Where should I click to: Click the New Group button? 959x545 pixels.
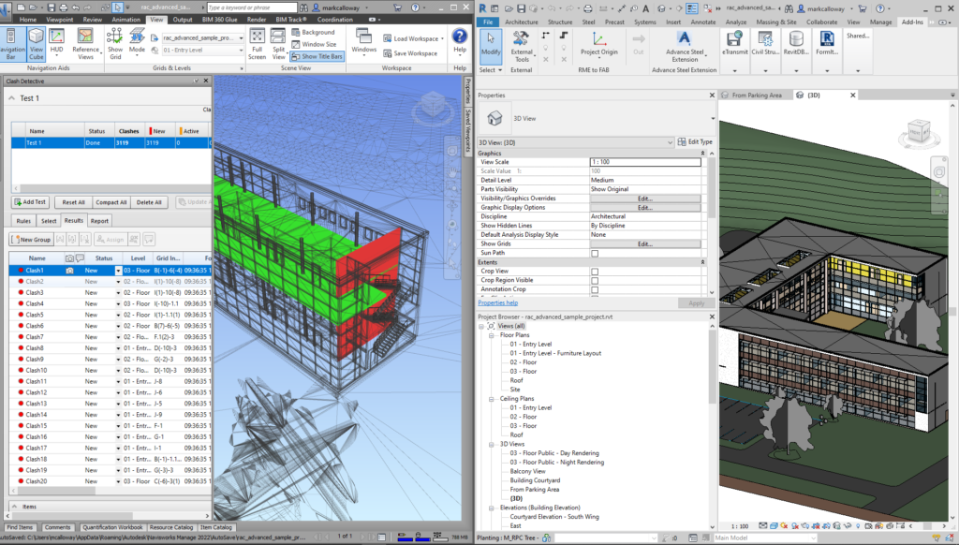click(x=31, y=240)
